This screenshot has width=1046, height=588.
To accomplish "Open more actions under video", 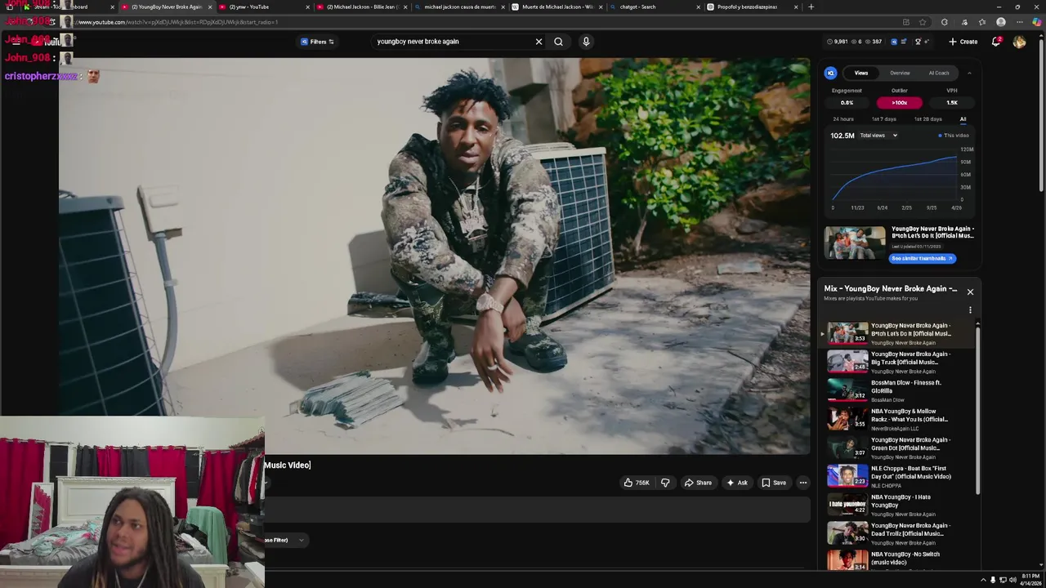I will pos(803,483).
